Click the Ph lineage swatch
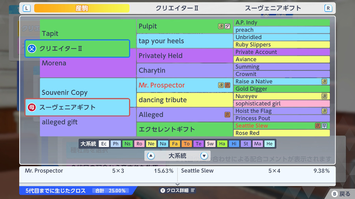355x199 pixels. [x=116, y=144]
